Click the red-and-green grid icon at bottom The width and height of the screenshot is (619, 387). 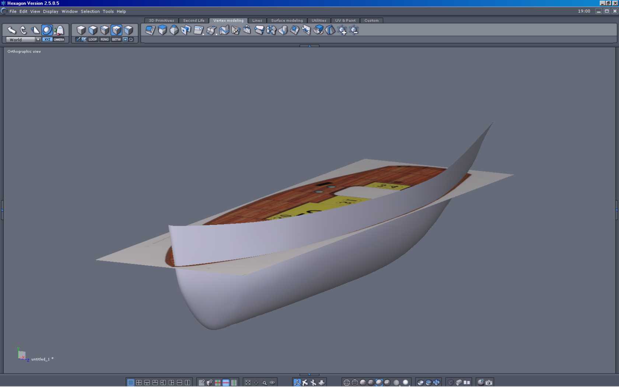[218, 383]
